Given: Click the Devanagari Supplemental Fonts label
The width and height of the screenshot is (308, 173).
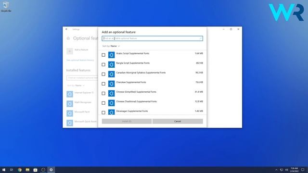Looking at the screenshot, I should click(132, 111).
